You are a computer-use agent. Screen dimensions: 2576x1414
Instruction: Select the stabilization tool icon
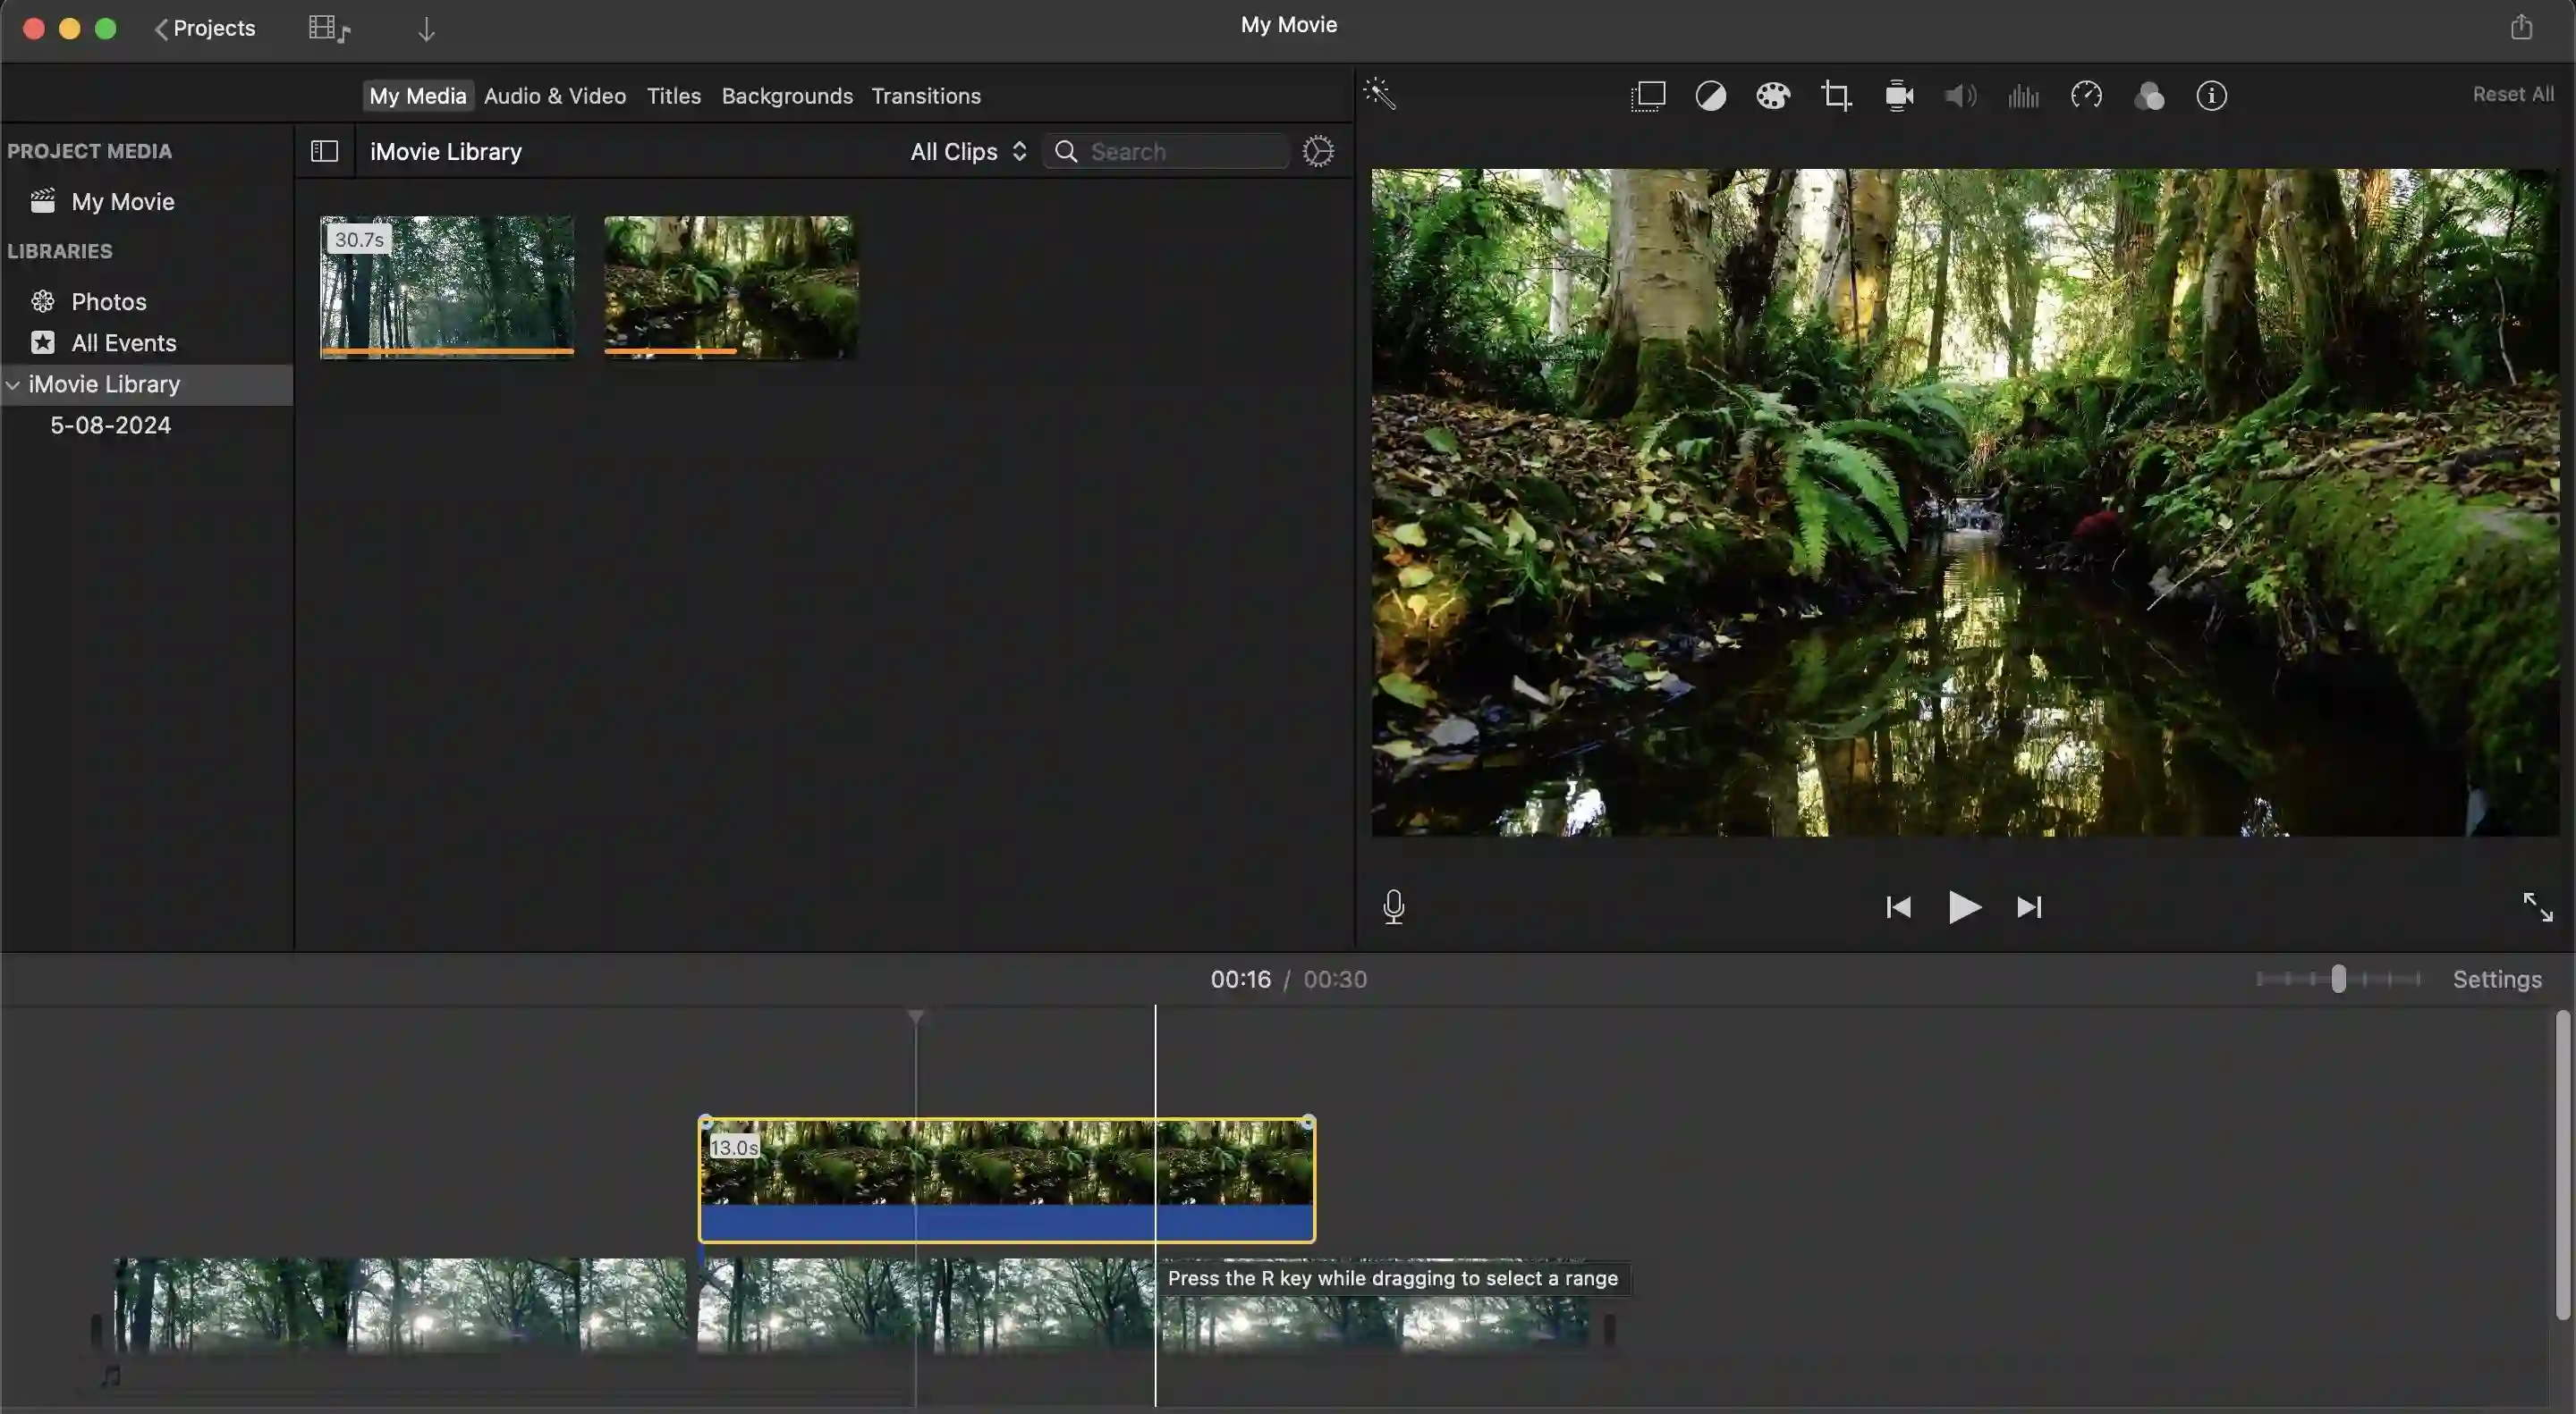(1899, 96)
